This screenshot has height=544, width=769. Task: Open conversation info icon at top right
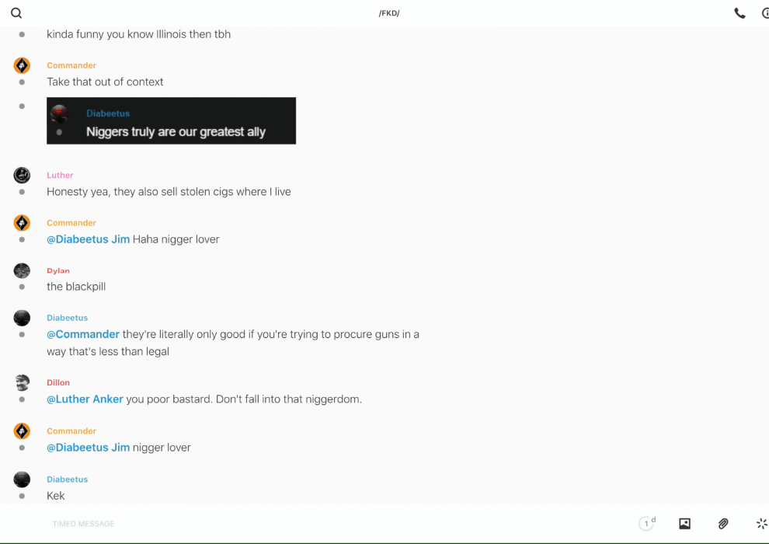click(764, 13)
